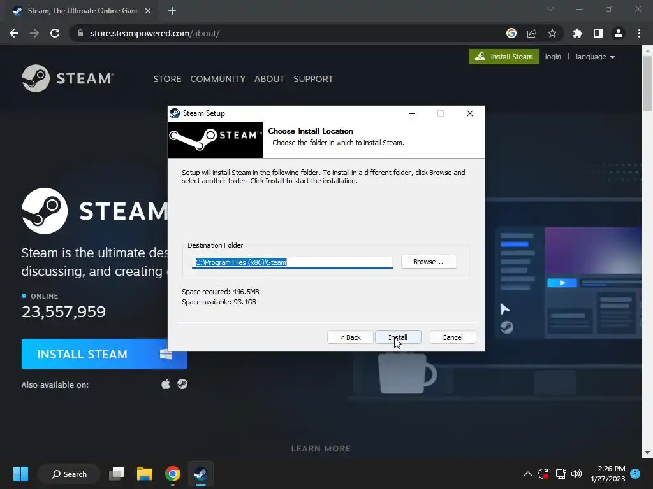Viewport: 653px width, 489px height.
Task: Cancel the Steam Setup installer
Action: (x=452, y=337)
